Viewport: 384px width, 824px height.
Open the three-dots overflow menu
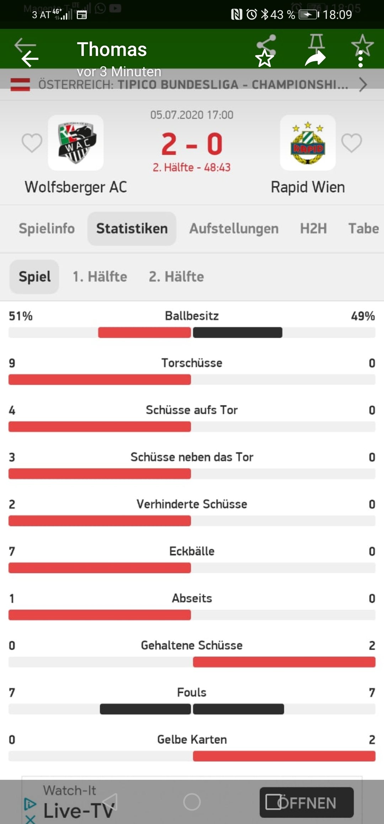361,59
